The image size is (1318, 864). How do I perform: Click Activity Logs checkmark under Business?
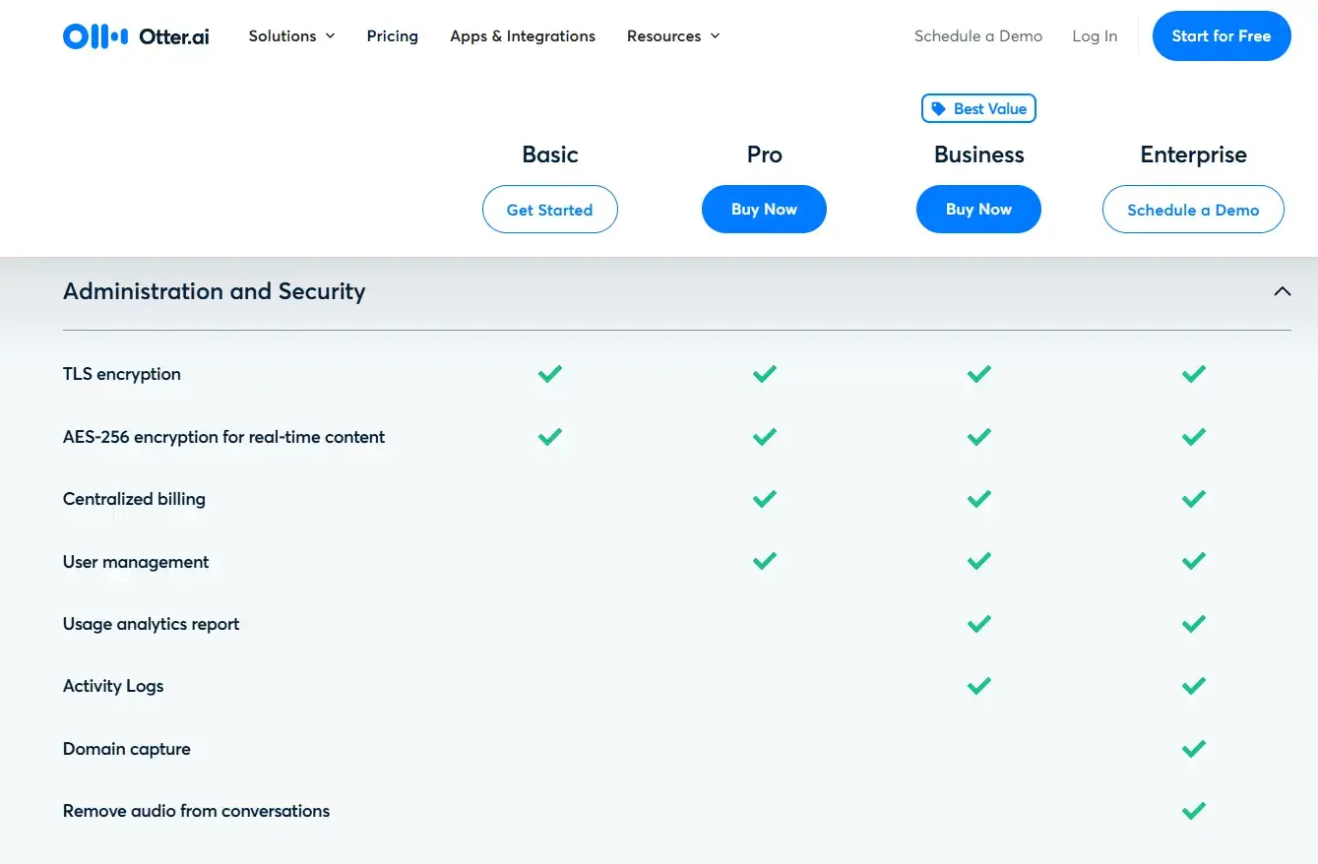[978, 686]
